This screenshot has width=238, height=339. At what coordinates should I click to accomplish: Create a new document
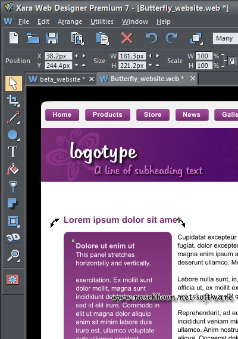pos(14,38)
